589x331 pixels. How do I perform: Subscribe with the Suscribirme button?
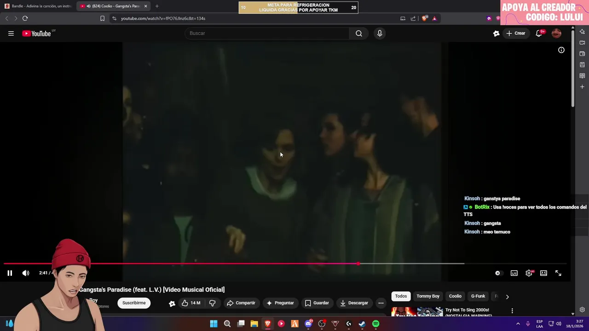[134, 303]
